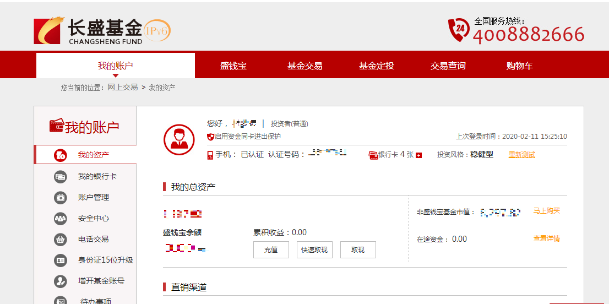Click the 重新测试 link
The image size is (609, 304).
521,155
